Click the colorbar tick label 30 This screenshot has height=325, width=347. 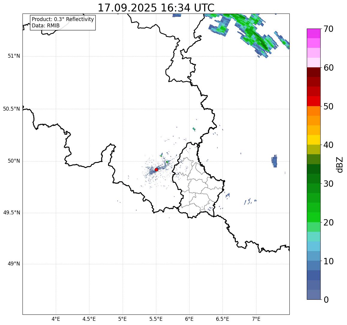coord(328,184)
